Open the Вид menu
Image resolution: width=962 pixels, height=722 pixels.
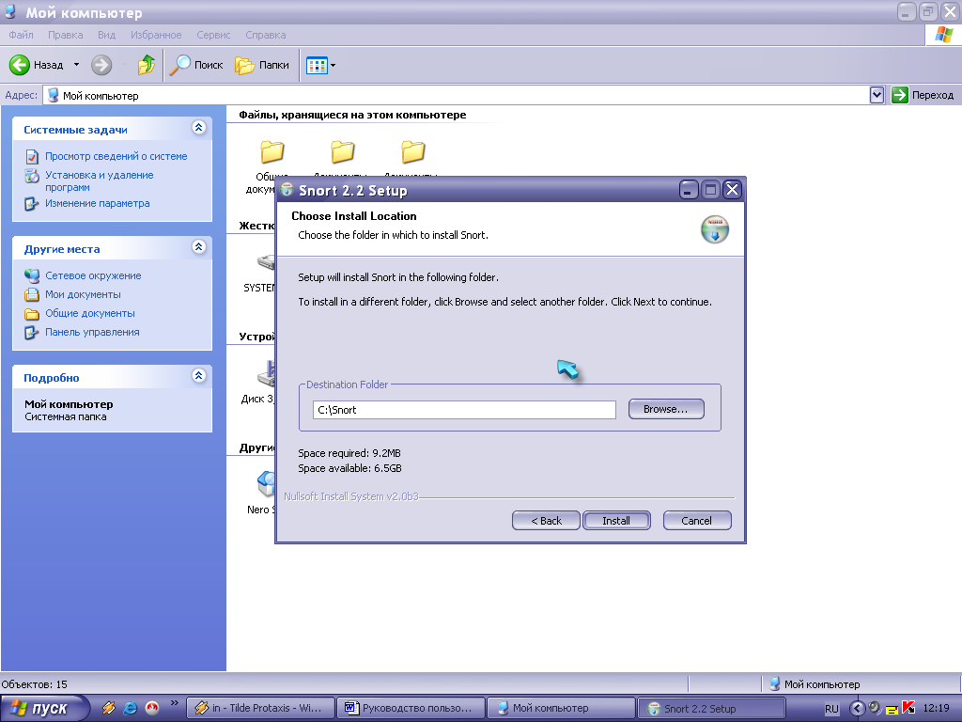tap(107, 35)
